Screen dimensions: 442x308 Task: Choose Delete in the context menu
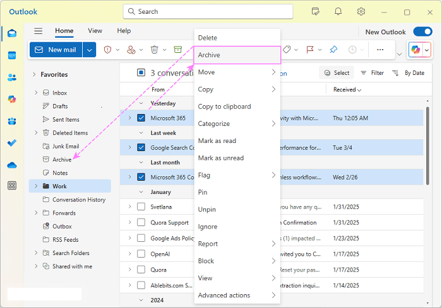point(237,38)
